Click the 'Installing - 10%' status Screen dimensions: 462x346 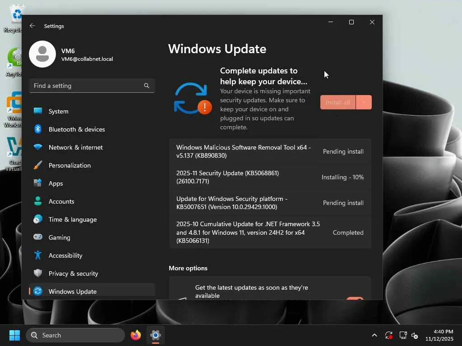pos(342,177)
